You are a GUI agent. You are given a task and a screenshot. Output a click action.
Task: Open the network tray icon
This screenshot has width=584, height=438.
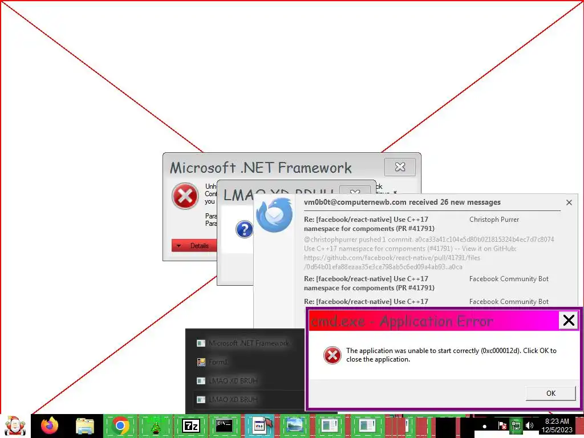516,425
